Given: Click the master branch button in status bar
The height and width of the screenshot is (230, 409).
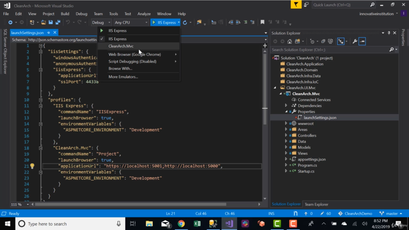Looking at the screenshot, I should point(391,214).
